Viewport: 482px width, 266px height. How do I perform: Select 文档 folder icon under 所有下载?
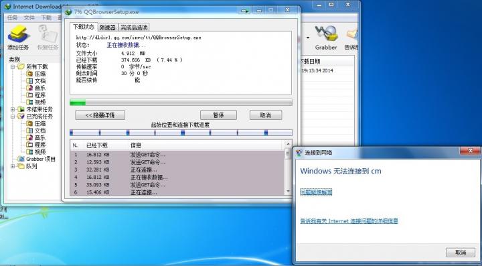point(29,81)
